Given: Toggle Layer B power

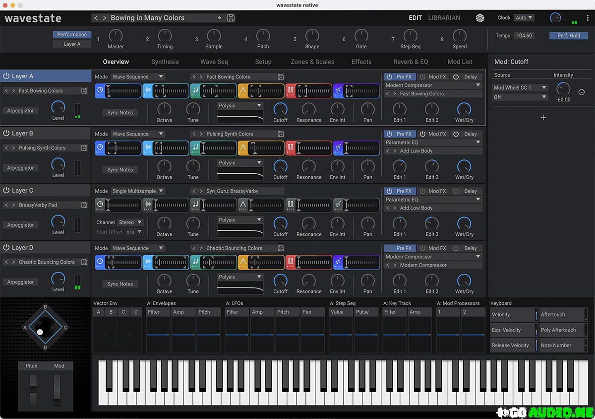Looking at the screenshot, I should pos(6,134).
